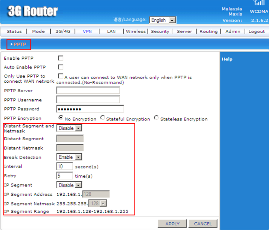This screenshot has height=230, width=269.
Task: Select No Encryption radio button
Action: pyautogui.click(x=61, y=118)
